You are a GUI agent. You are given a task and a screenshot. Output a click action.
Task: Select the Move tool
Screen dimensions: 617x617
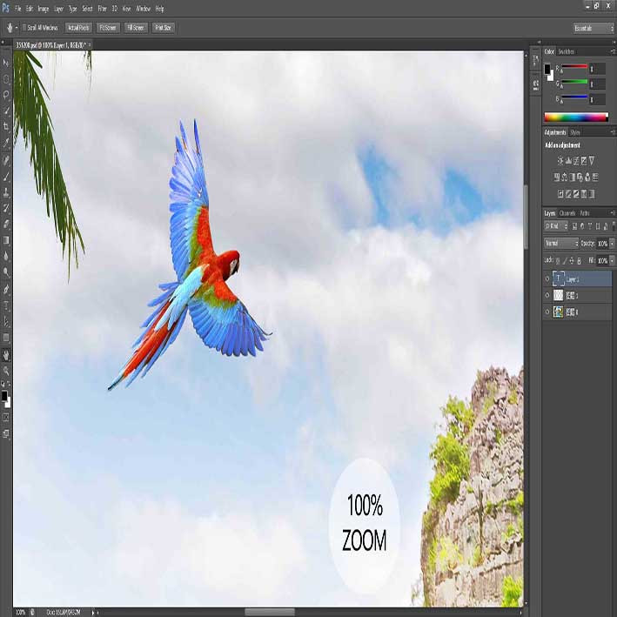6,63
